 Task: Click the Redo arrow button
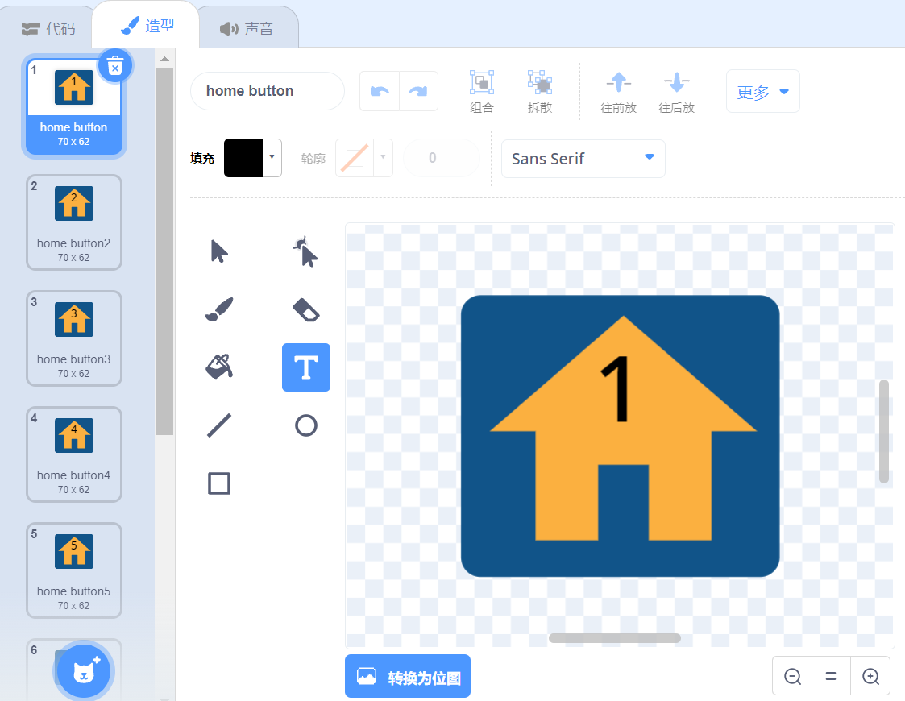pos(418,91)
